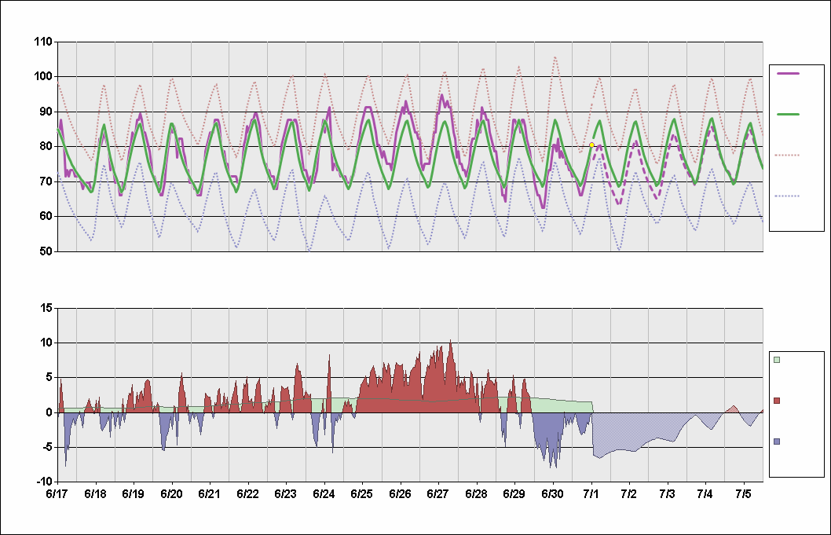
Task: Click the 7/4 date label
Action: pyautogui.click(x=705, y=494)
